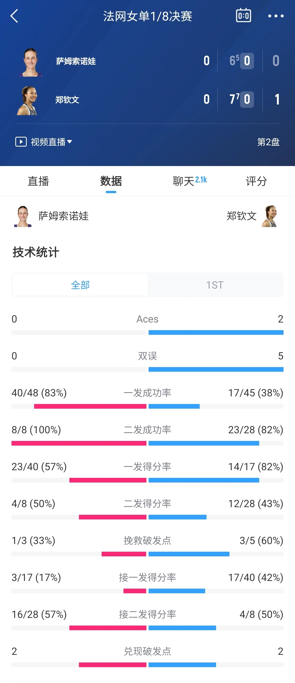Tap the 萨姆索诺娃 name in score header
Screen dimensions: 295x683
(x=76, y=61)
